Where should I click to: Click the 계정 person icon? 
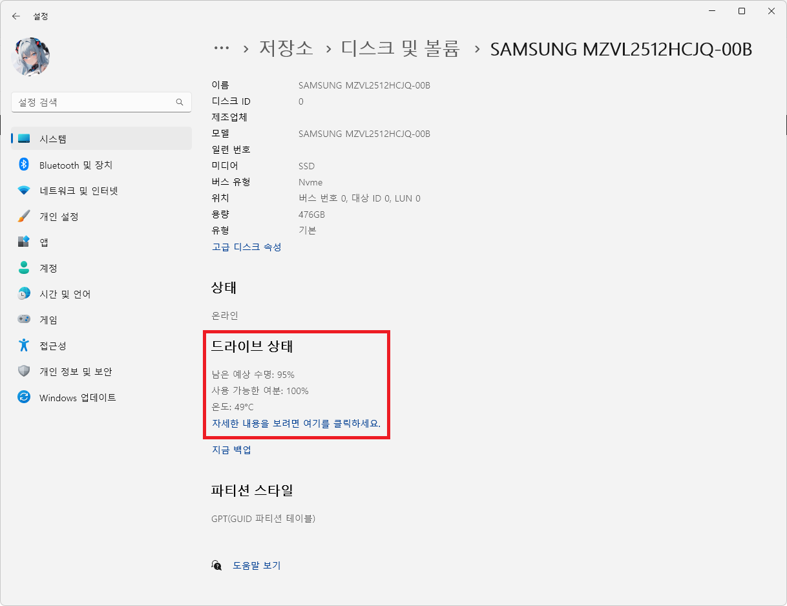pos(24,268)
